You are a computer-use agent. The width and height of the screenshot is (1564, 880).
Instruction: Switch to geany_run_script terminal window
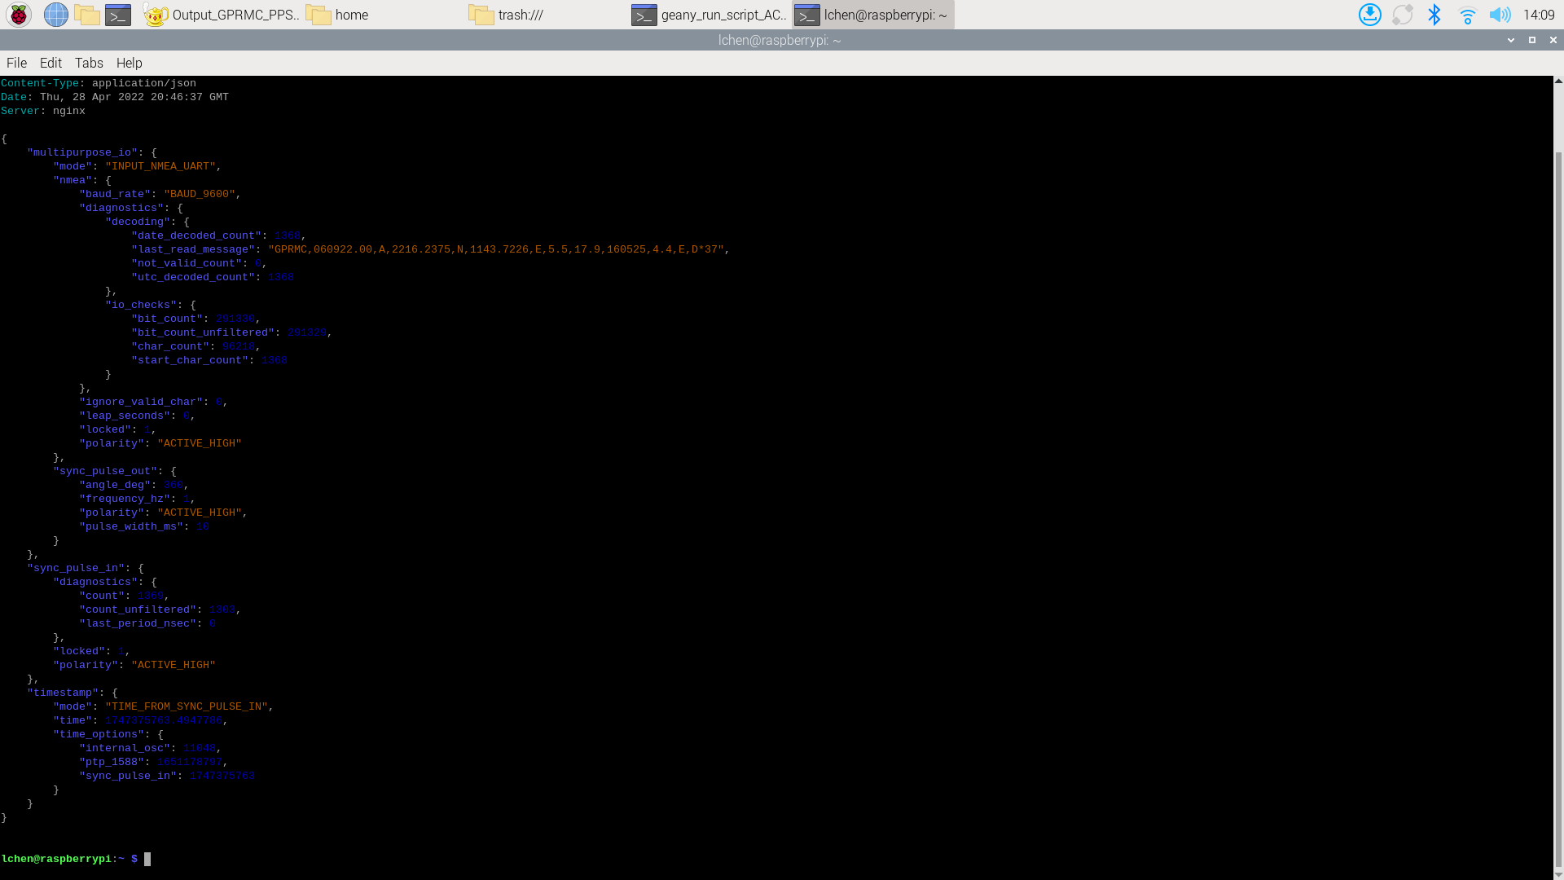click(x=710, y=15)
